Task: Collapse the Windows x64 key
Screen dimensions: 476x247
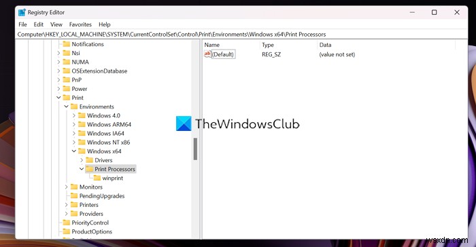Action: pyautogui.click(x=73, y=151)
